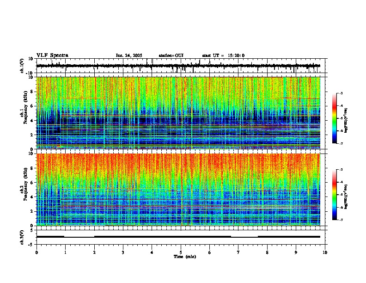Click the time-axis tick label "5"
The image size is (366, 283).
coord(181,252)
